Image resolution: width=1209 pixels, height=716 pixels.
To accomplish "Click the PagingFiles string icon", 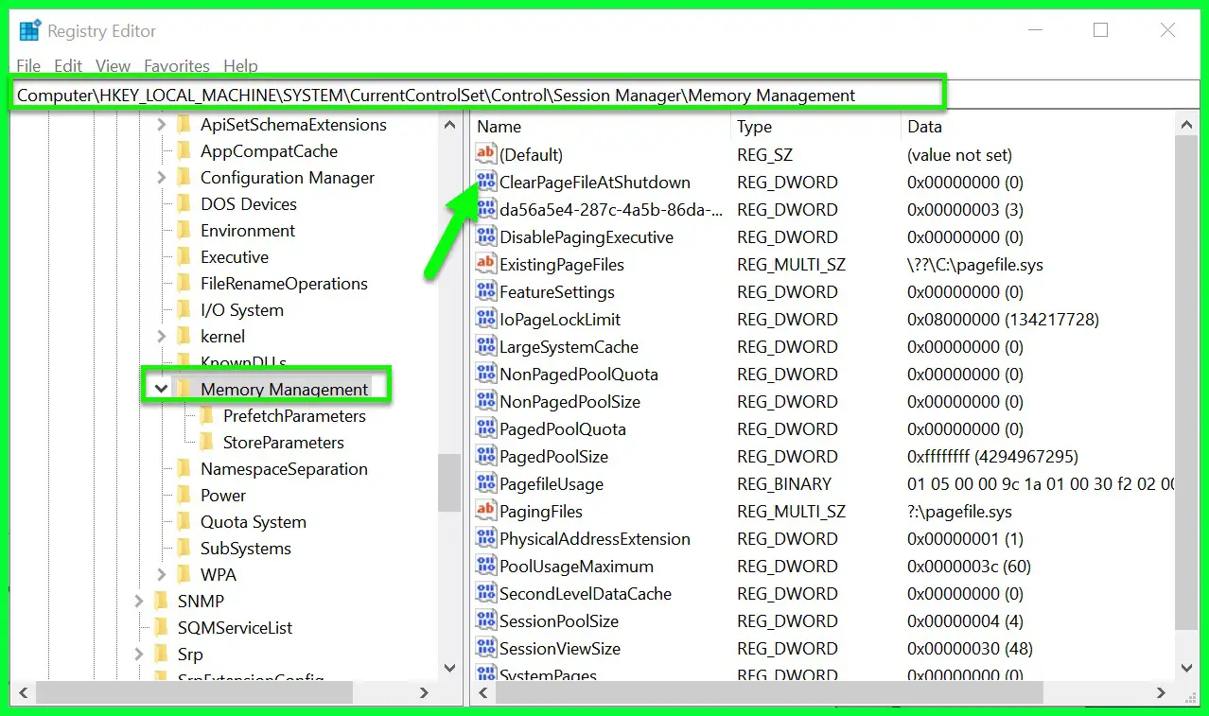I will click(x=486, y=512).
